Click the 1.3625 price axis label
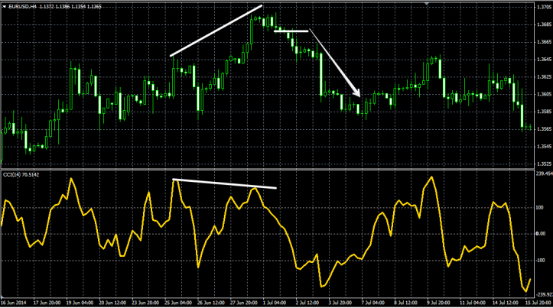Screen dimensions: 553x308 [544, 77]
